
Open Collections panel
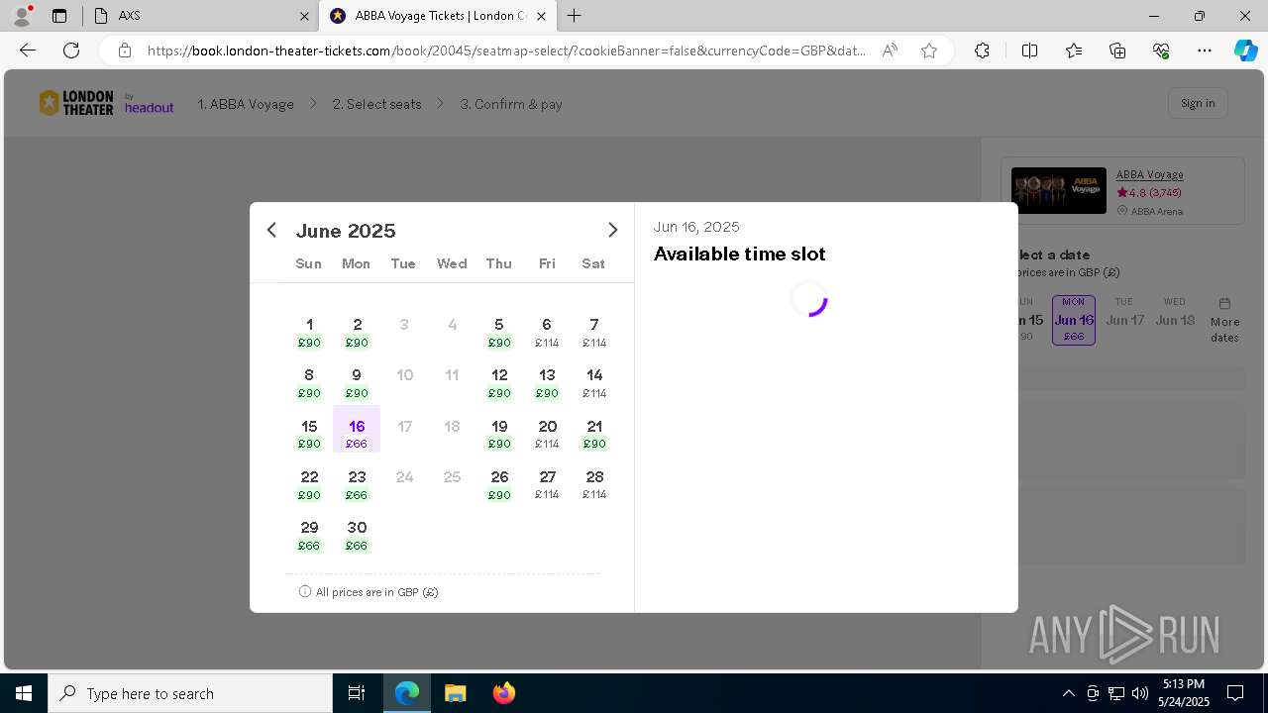click(x=1117, y=51)
